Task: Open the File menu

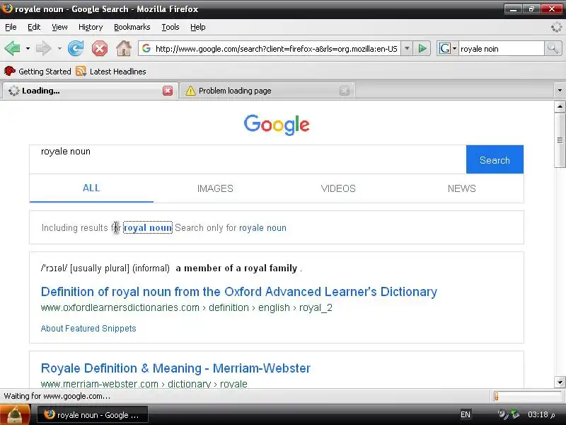Action: tap(11, 27)
